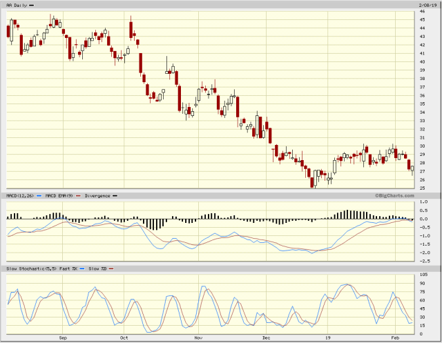Viewport: 442px width, 343px height.
Task: Click the 26 price axis label
Action: (x=422, y=180)
